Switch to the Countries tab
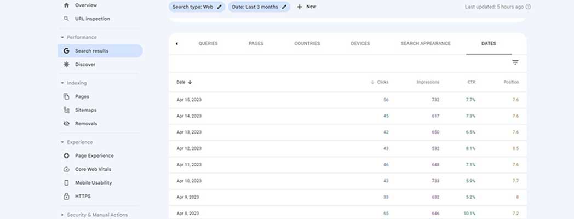574x219 pixels. [x=307, y=44]
